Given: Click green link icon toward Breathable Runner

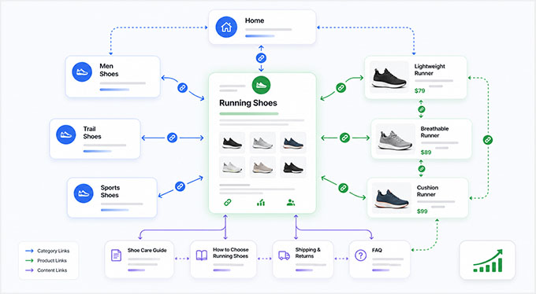Looking at the screenshot, I should 344,138.
